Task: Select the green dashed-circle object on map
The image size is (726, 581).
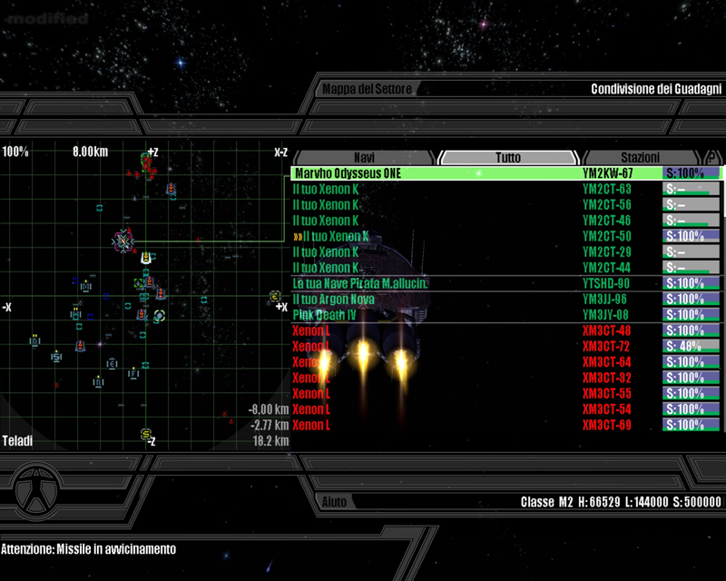Action: coord(160,316)
